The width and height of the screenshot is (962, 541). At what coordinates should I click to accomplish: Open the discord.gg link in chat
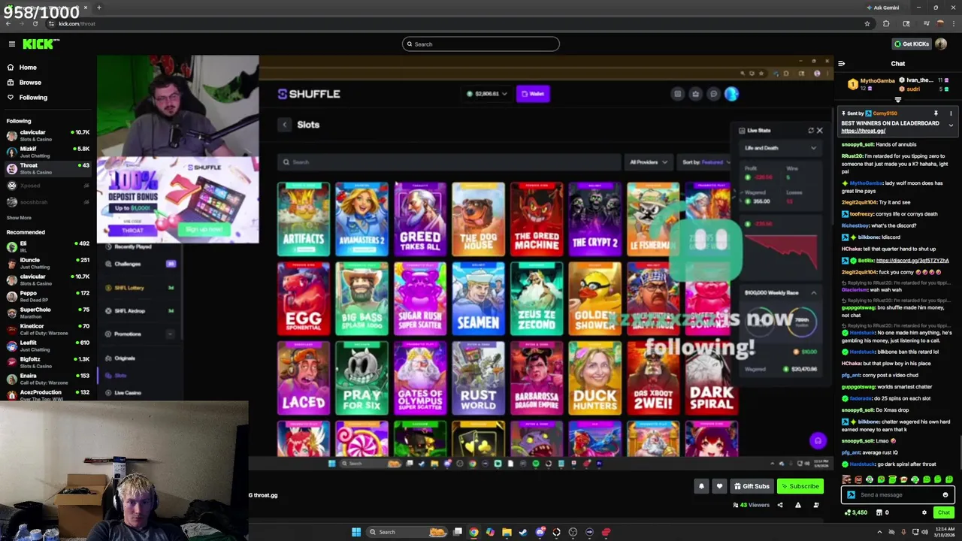click(x=912, y=261)
